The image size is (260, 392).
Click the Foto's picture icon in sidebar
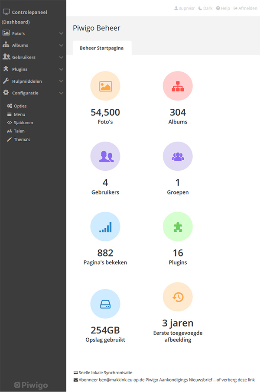[x=6, y=33]
